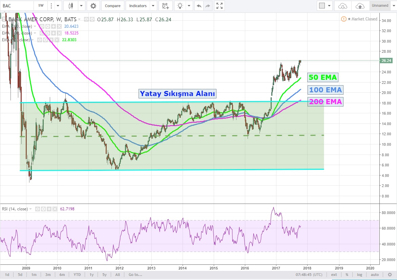Create a price alert with the alarm clock icon
This screenshot has width=397, height=280.
tap(165, 6)
